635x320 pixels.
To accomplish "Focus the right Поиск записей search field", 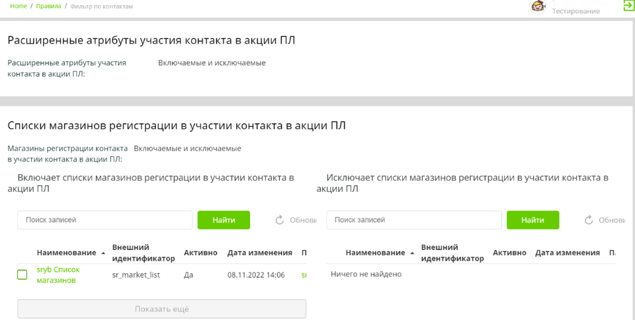I will click(x=413, y=220).
